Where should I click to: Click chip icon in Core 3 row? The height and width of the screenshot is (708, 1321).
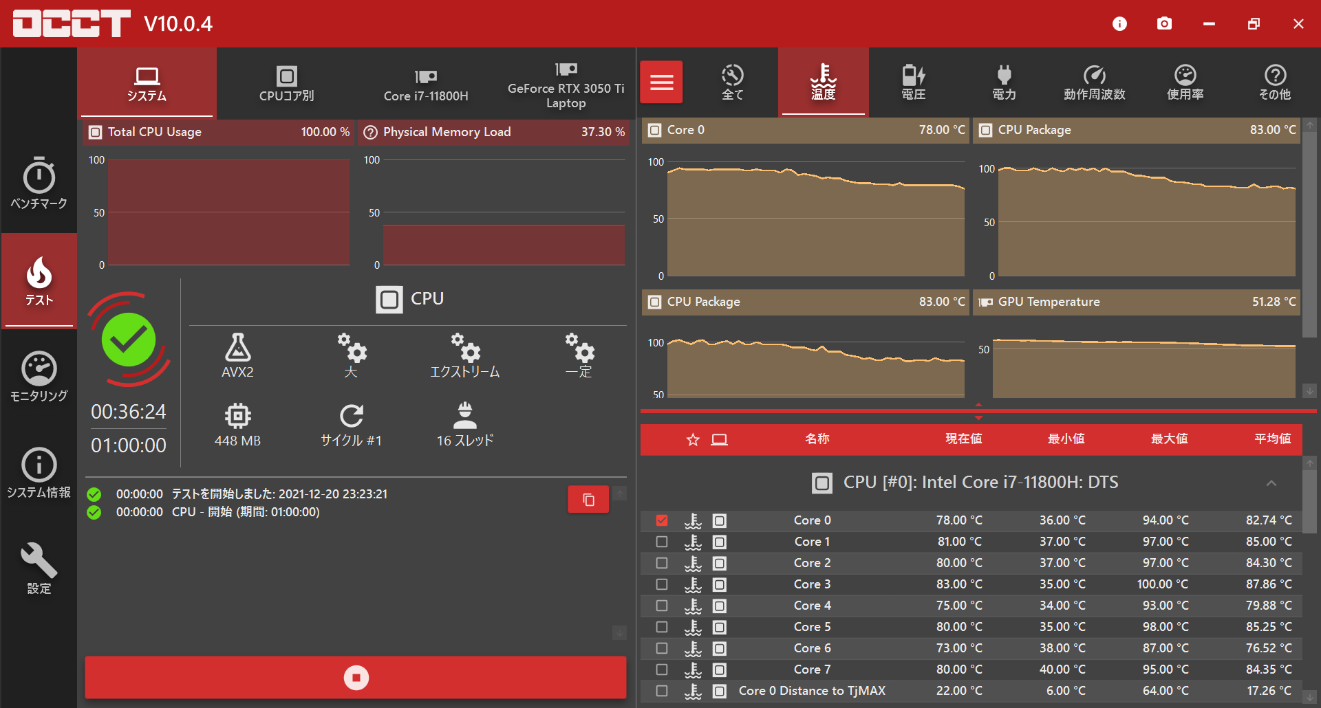[719, 584]
